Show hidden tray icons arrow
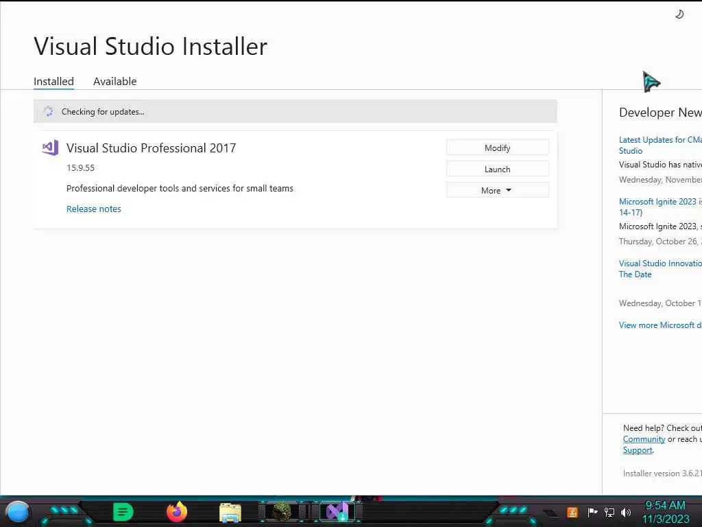 [550, 513]
